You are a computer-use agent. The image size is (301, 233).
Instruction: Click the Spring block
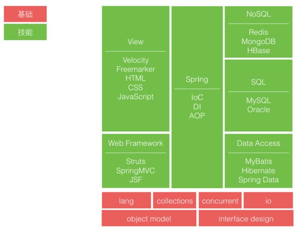[197, 97]
